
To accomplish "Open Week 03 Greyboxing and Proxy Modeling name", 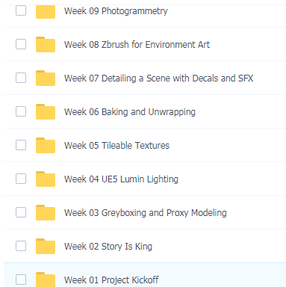I will (146, 213).
